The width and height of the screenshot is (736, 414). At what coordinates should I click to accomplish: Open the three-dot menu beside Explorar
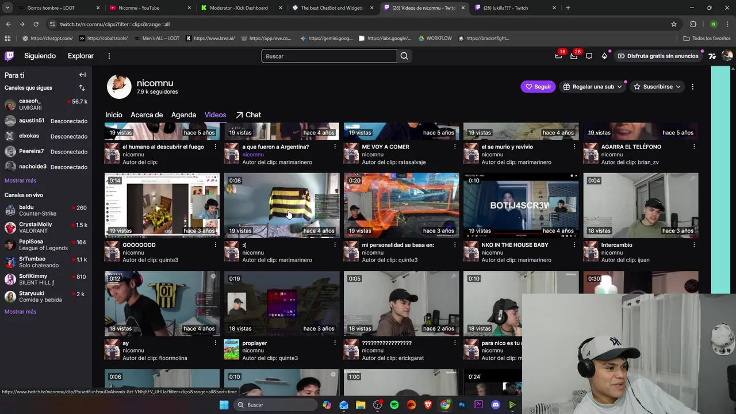click(x=109, y=56)
